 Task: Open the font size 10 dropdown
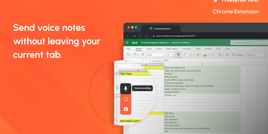pos(173,55)
